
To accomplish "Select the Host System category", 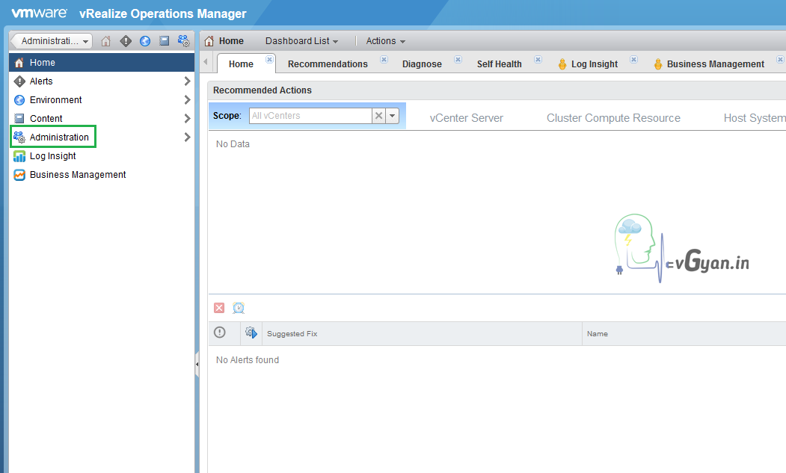I will (x=755, y=118).
